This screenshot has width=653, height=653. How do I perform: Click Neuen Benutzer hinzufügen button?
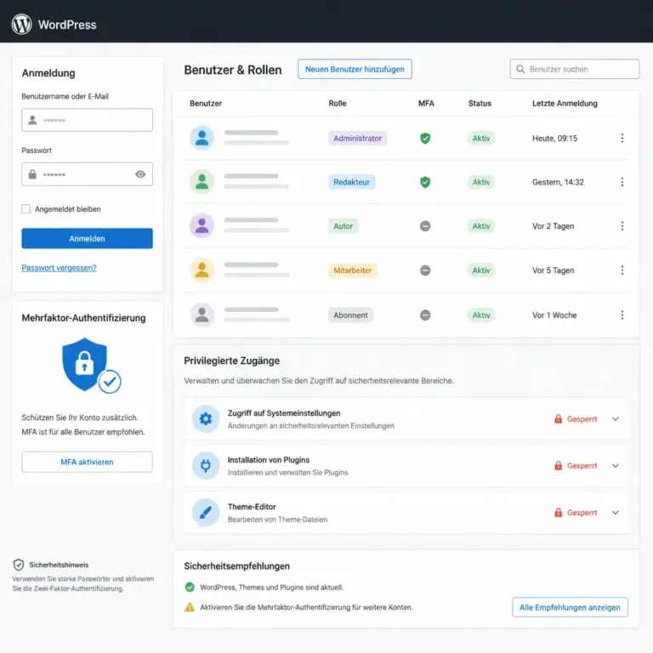click(x=355, y=69)
